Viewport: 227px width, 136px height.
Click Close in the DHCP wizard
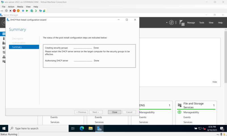(x=115, y=112)
